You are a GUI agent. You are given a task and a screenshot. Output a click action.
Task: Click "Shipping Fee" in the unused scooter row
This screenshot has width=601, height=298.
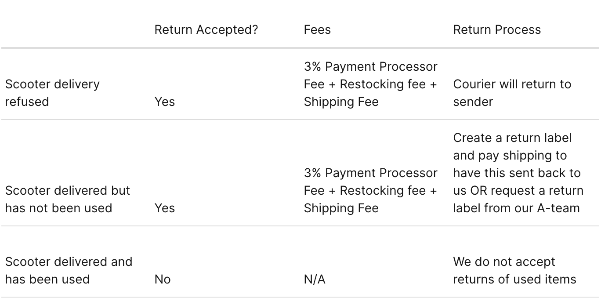coord(341,208)
